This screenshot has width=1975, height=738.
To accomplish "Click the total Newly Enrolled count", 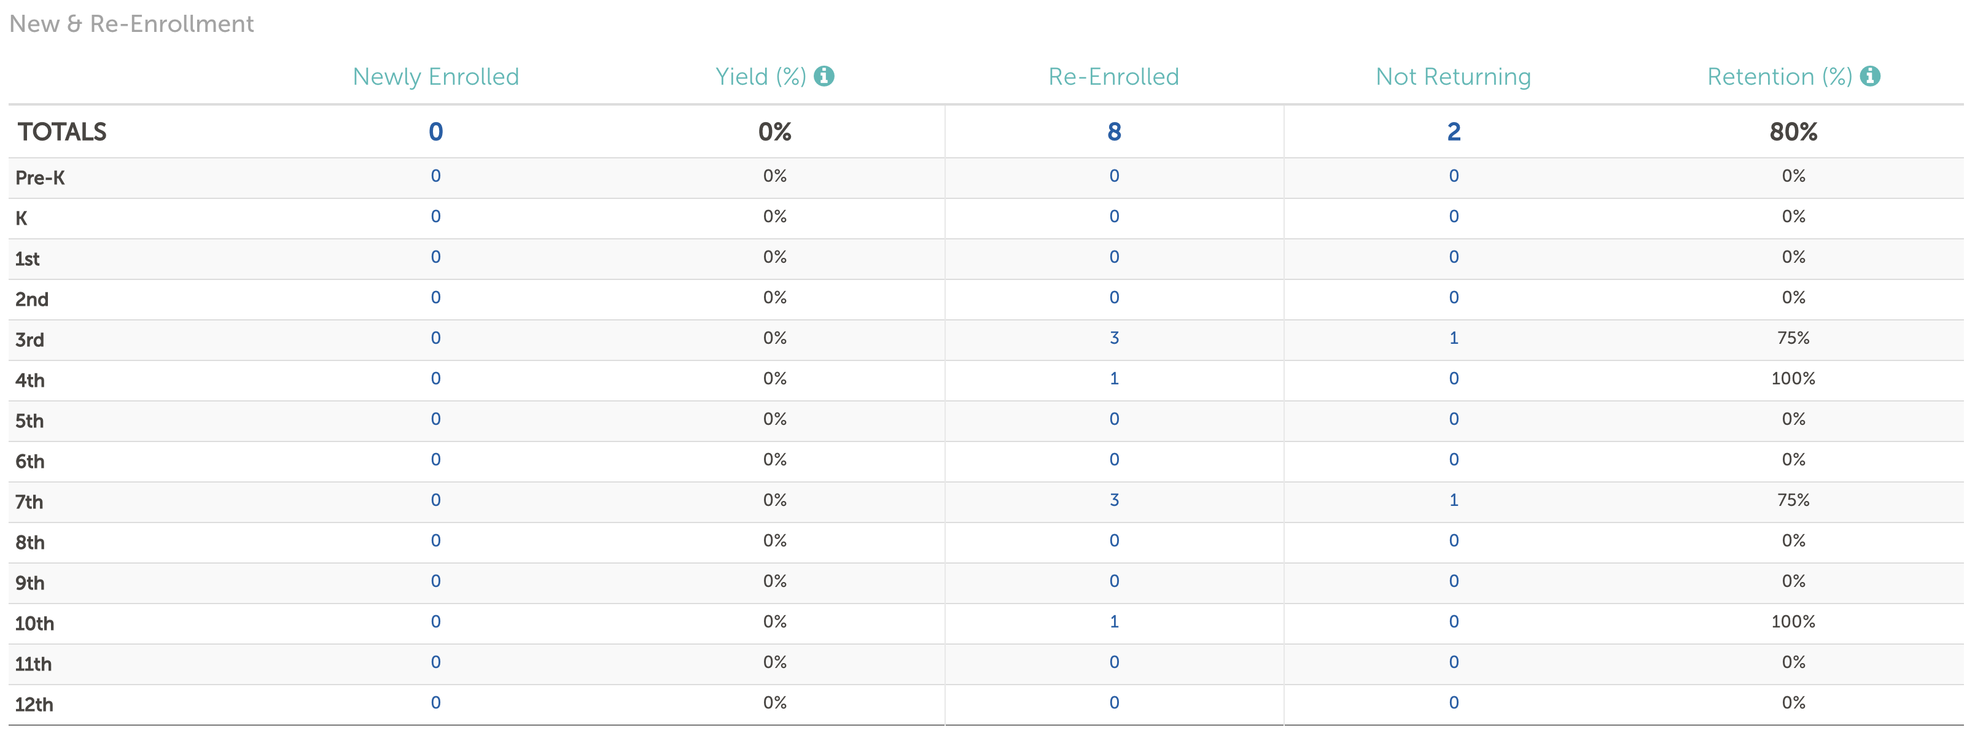I will [x=435, y=132].
